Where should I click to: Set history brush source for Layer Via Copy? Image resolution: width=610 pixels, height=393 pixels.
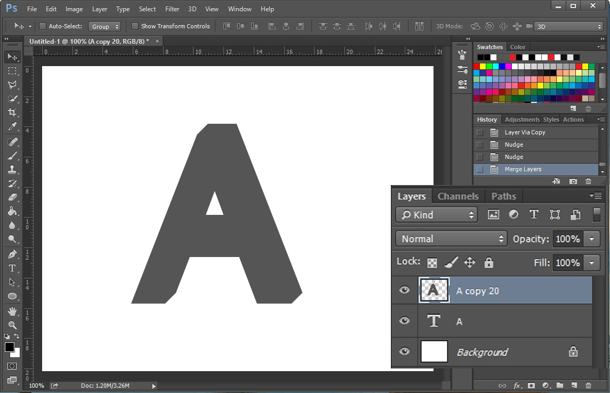coord(480,132)
